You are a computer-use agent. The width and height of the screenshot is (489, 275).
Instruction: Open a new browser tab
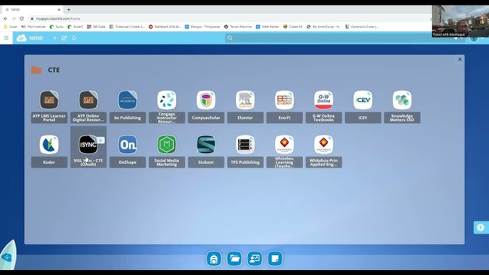[68, 10]
